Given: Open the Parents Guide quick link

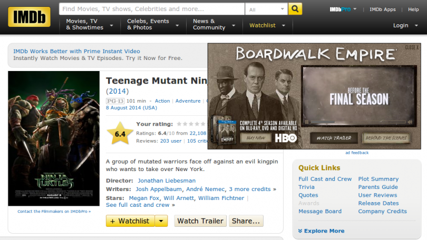Looking at the screenshot, I should 378,187.
